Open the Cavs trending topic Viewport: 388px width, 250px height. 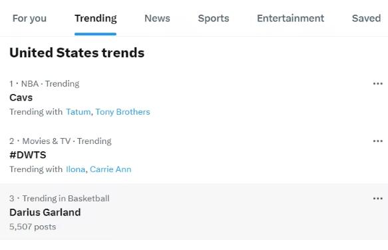pos(21,97)
